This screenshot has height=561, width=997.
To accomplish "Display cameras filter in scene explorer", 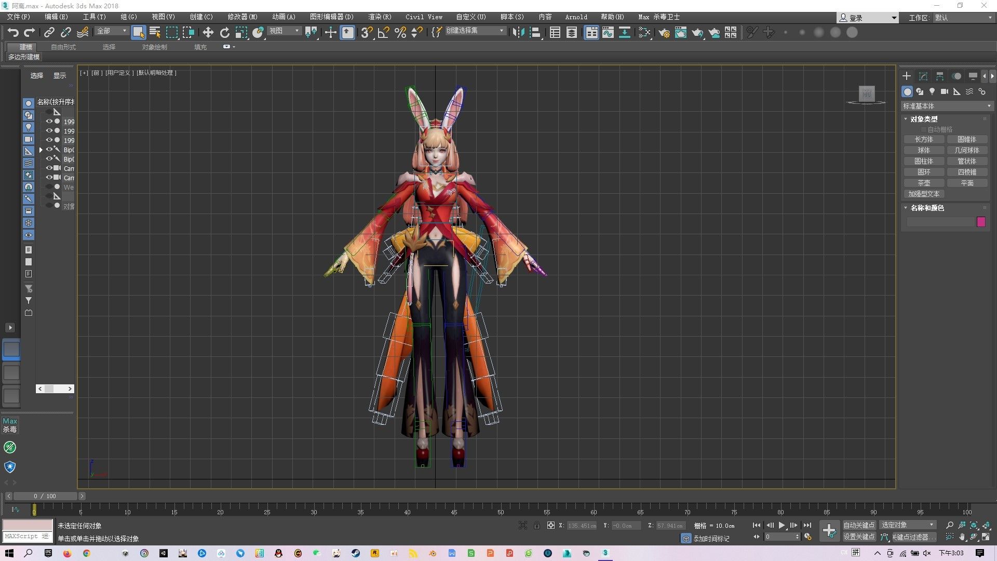I will click(x=29, y=139).
